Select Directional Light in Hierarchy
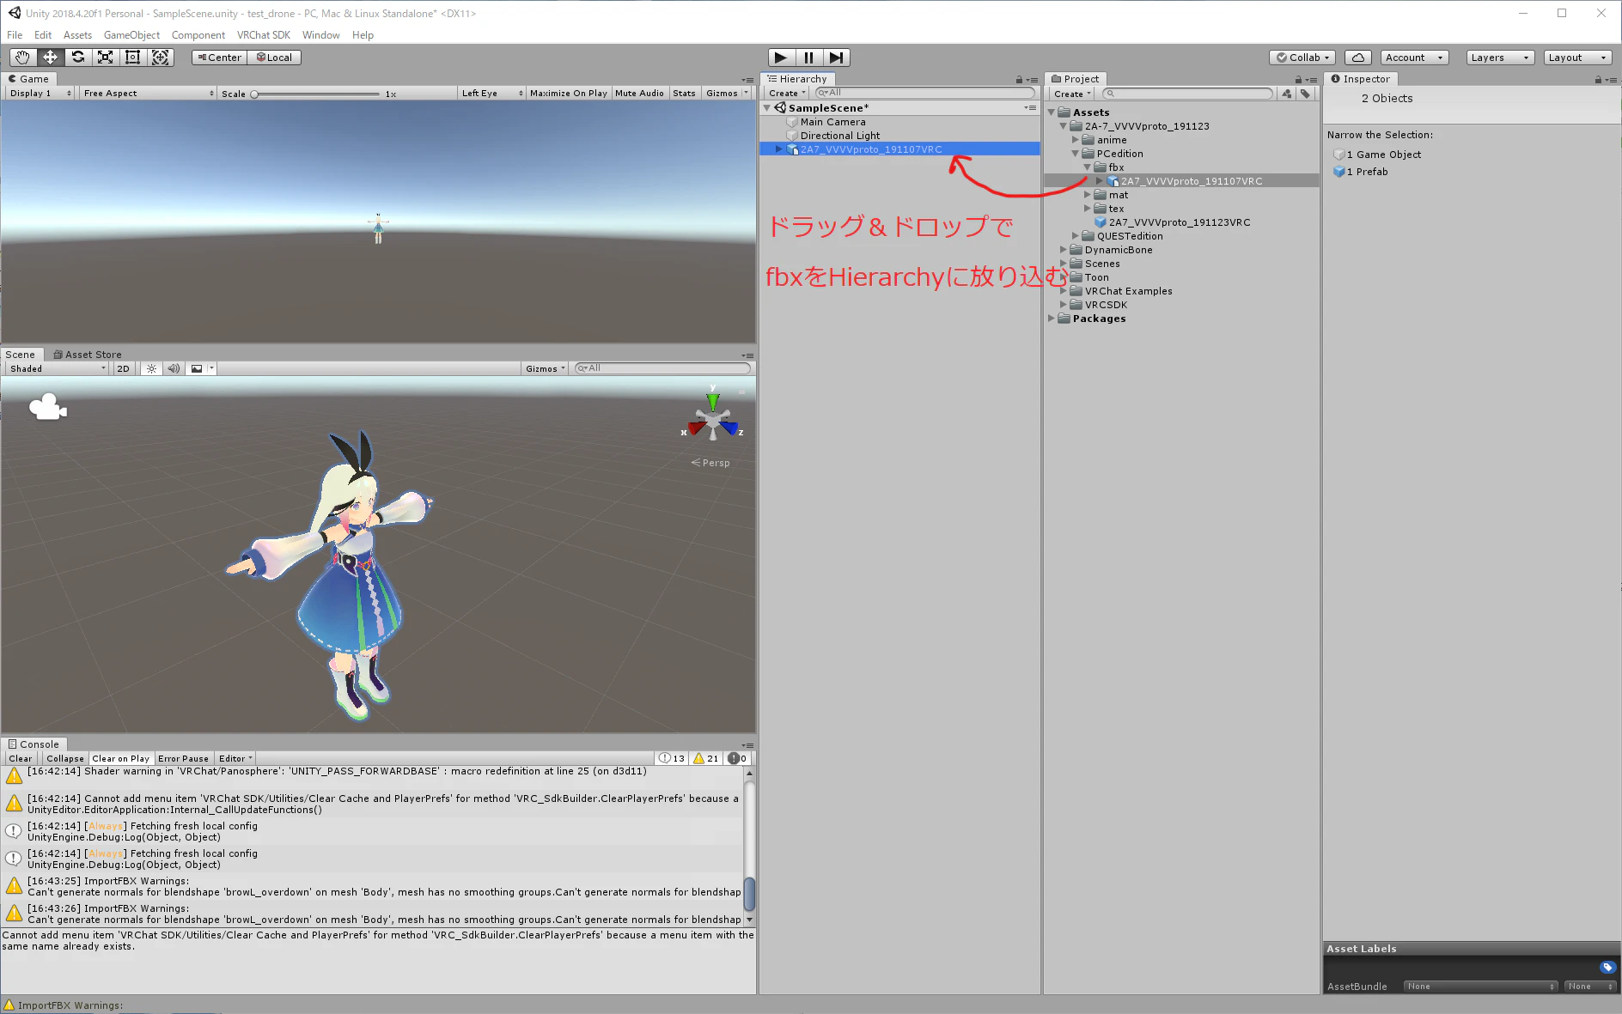Screen dimensions: 1622x1014 click(839, 136)
